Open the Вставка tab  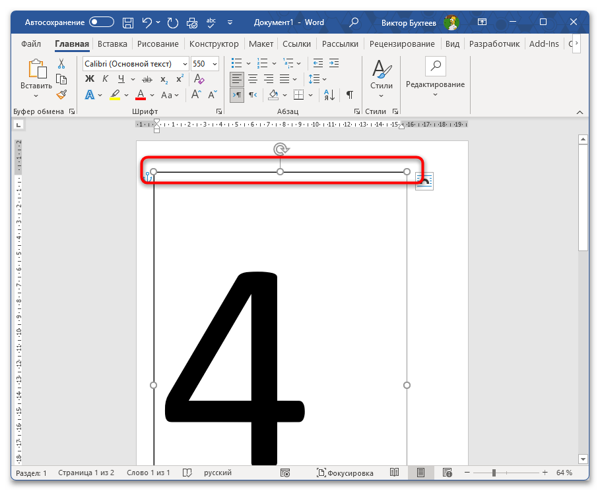(x=112, y=44)
